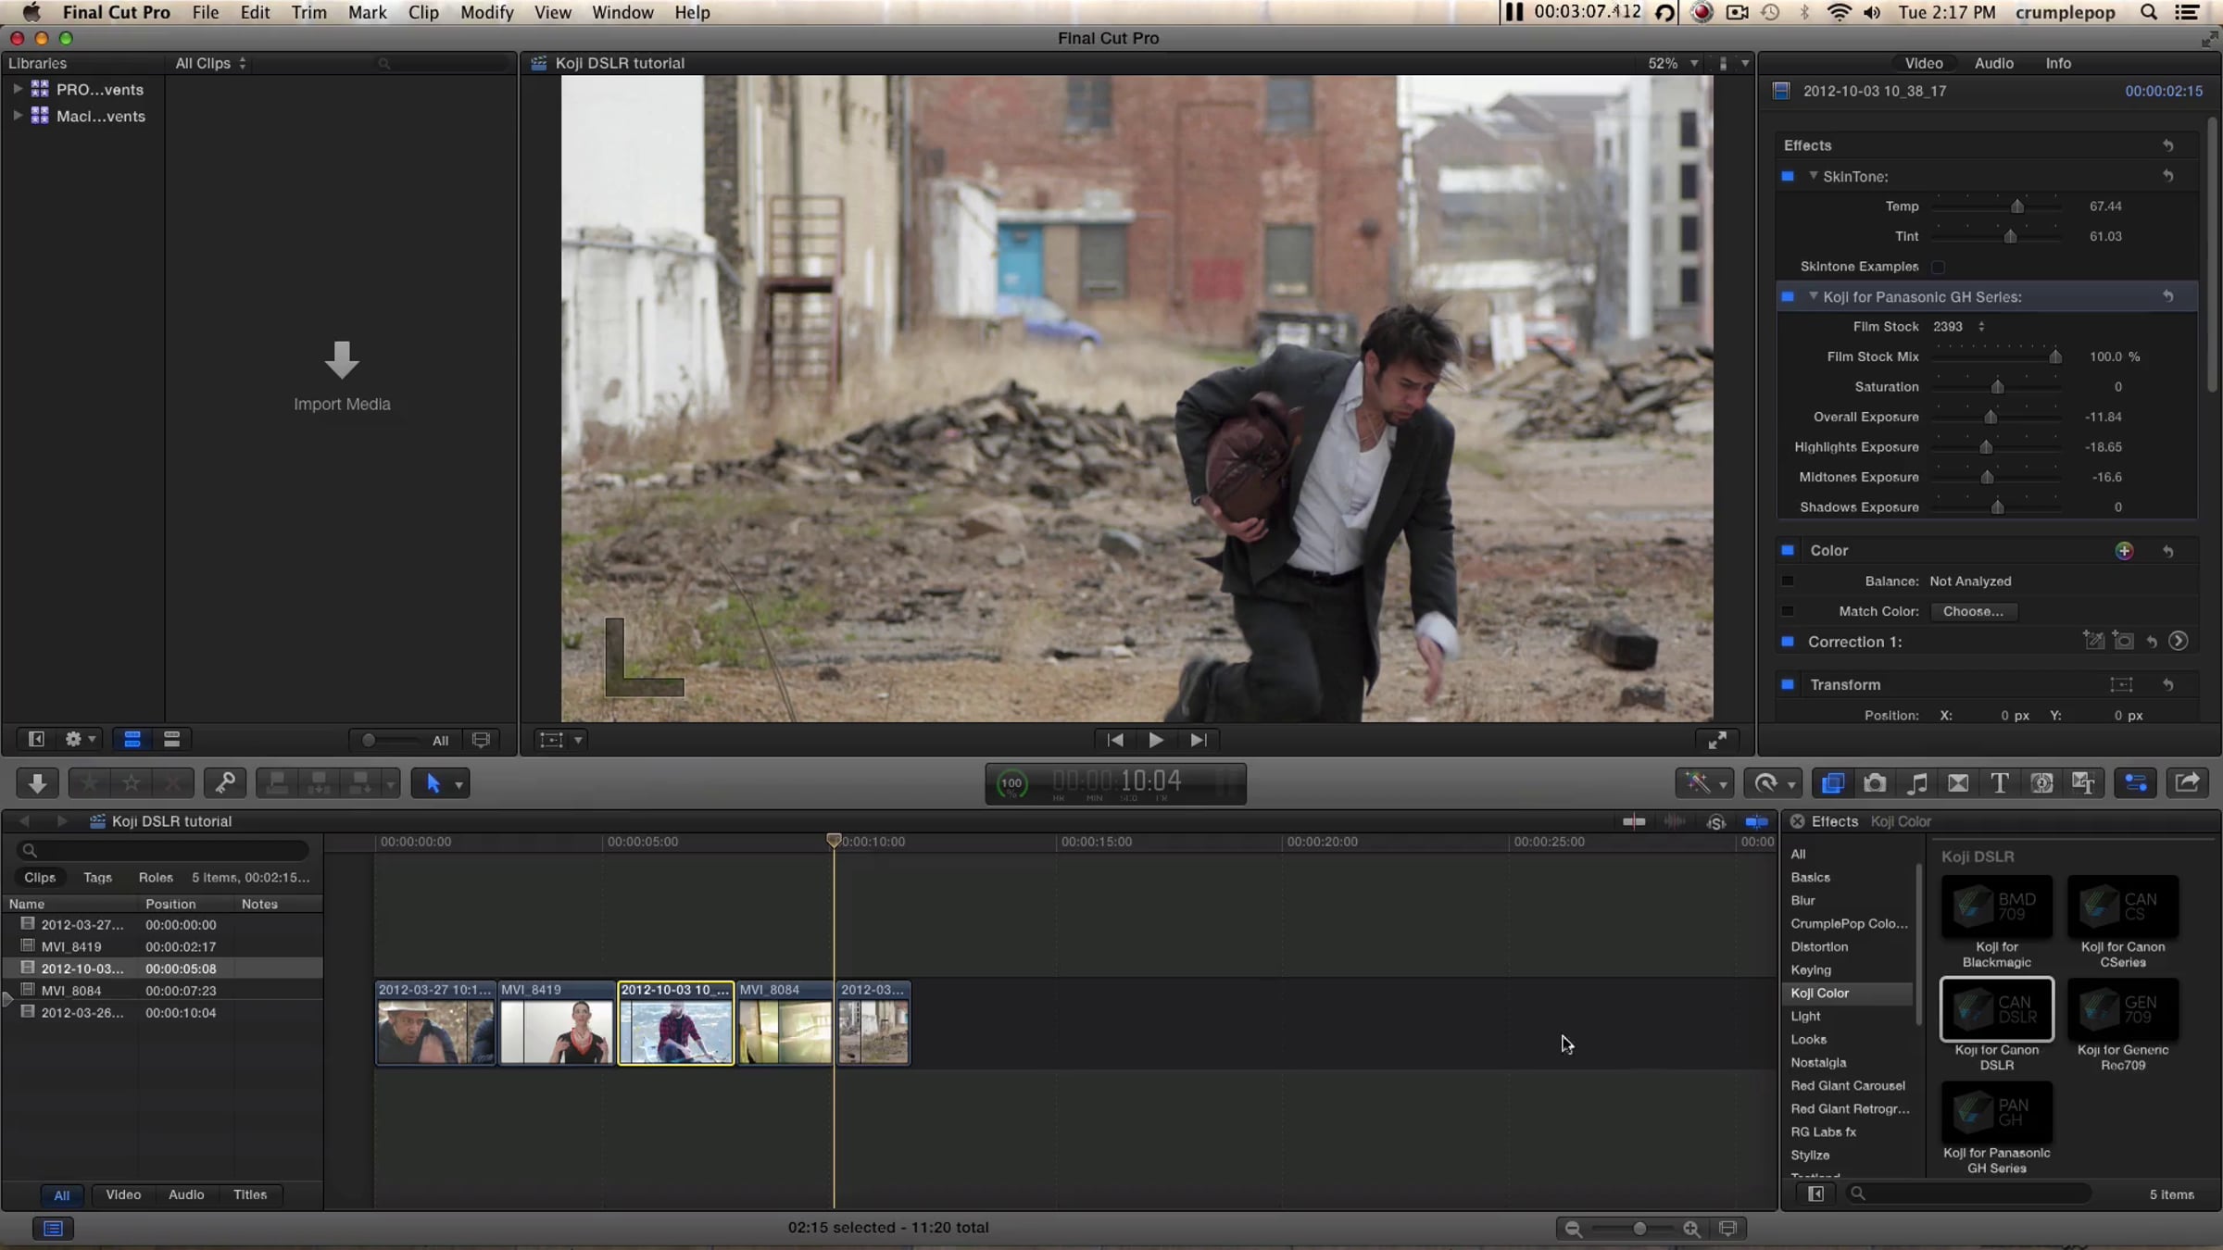Show Video items in timeline index
The width and height of the screenshot is (2223, 1250).
pyautogui.click(x=123, y=1194)
